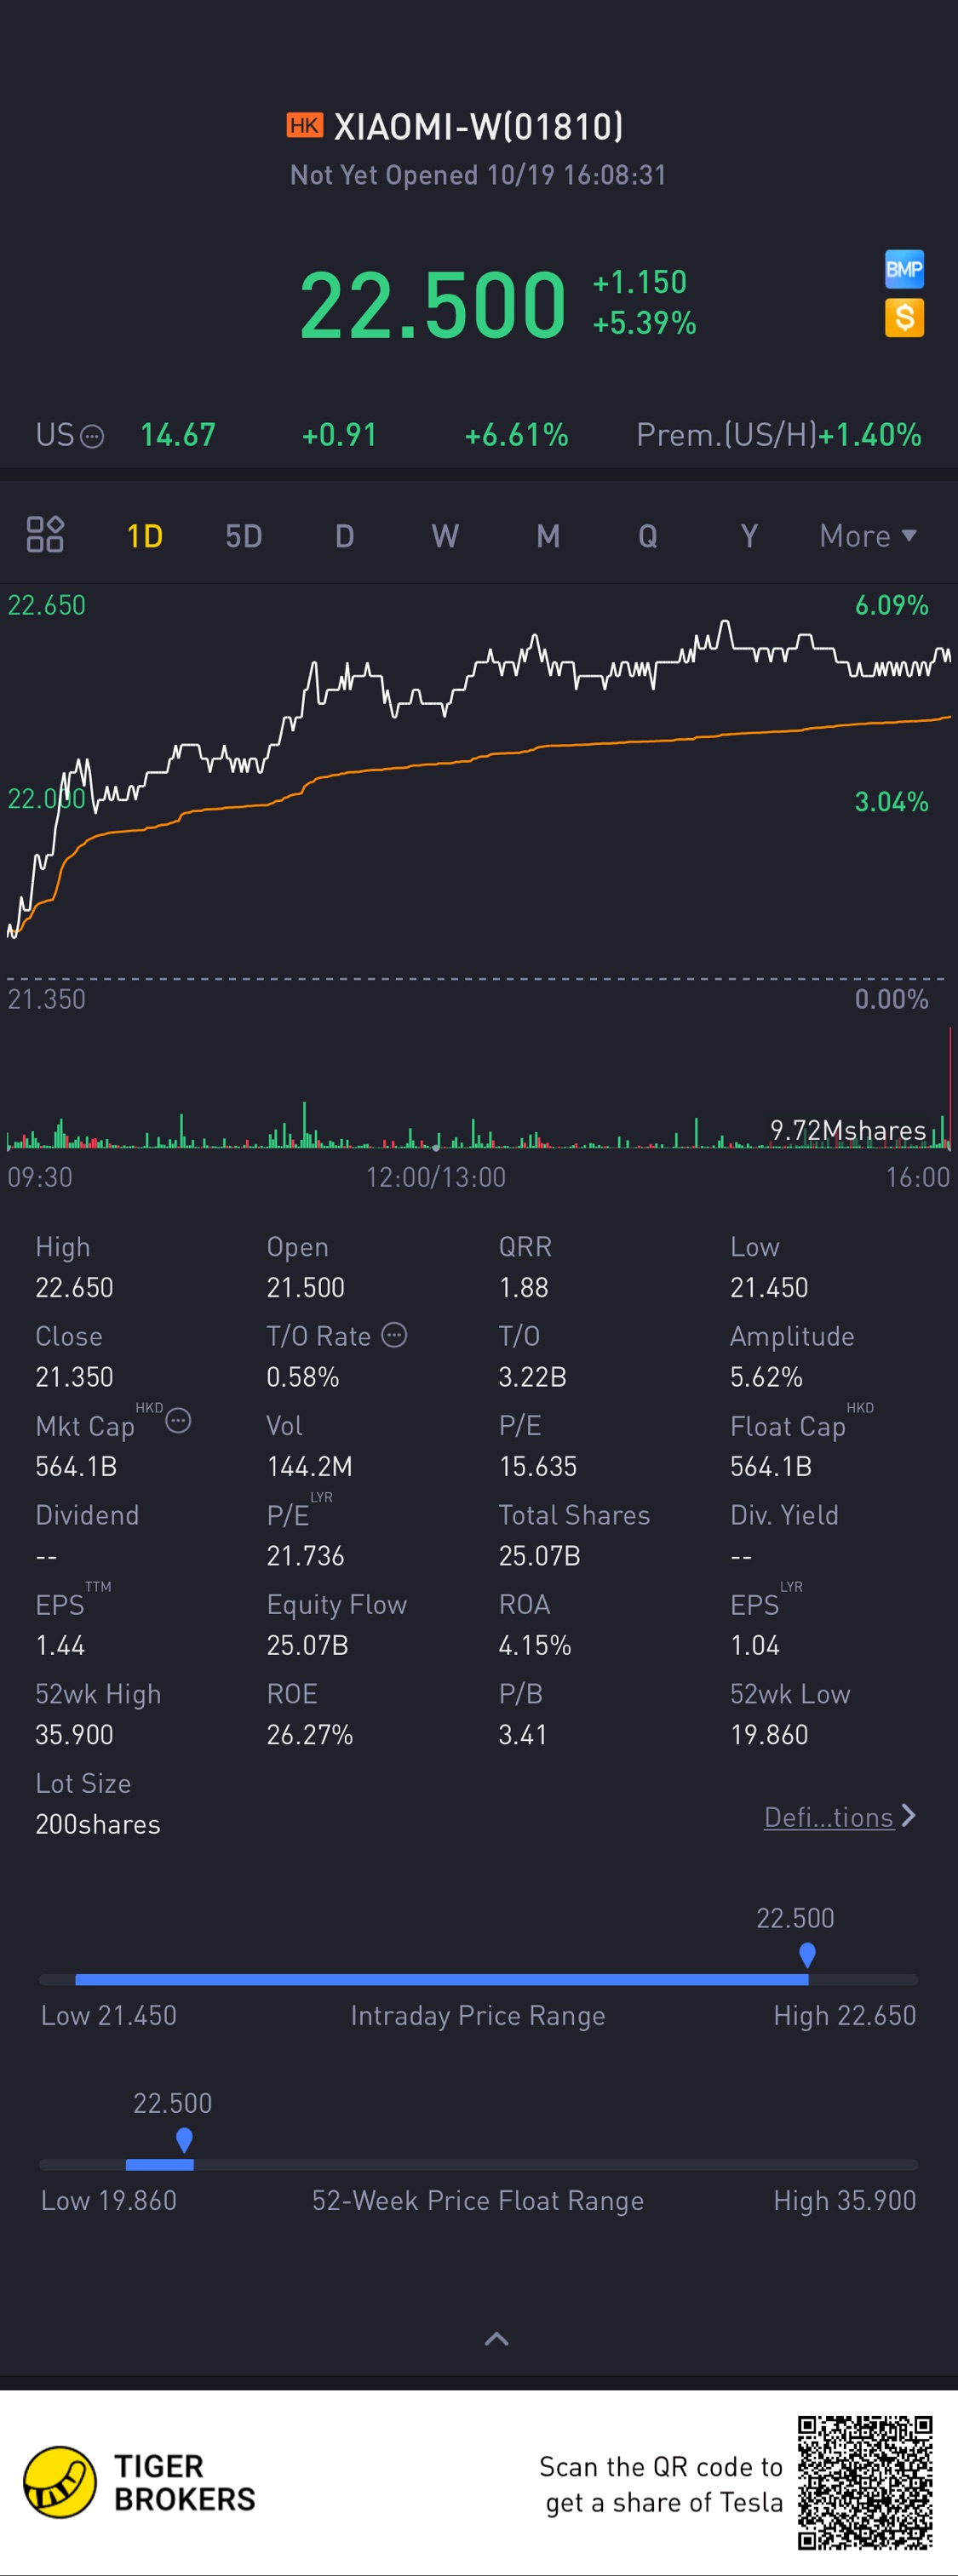
Task: Switch to the 5D chart tab
Action: pyautogui.click(x=243, y=536)
